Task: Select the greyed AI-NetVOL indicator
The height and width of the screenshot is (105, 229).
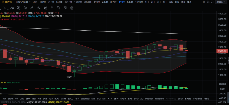Action: point(171,99)
